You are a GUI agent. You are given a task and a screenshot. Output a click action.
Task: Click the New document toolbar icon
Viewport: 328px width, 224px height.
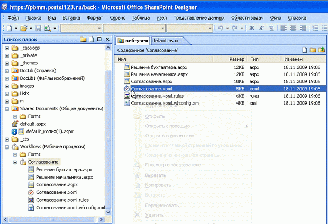tap(9, 28)
